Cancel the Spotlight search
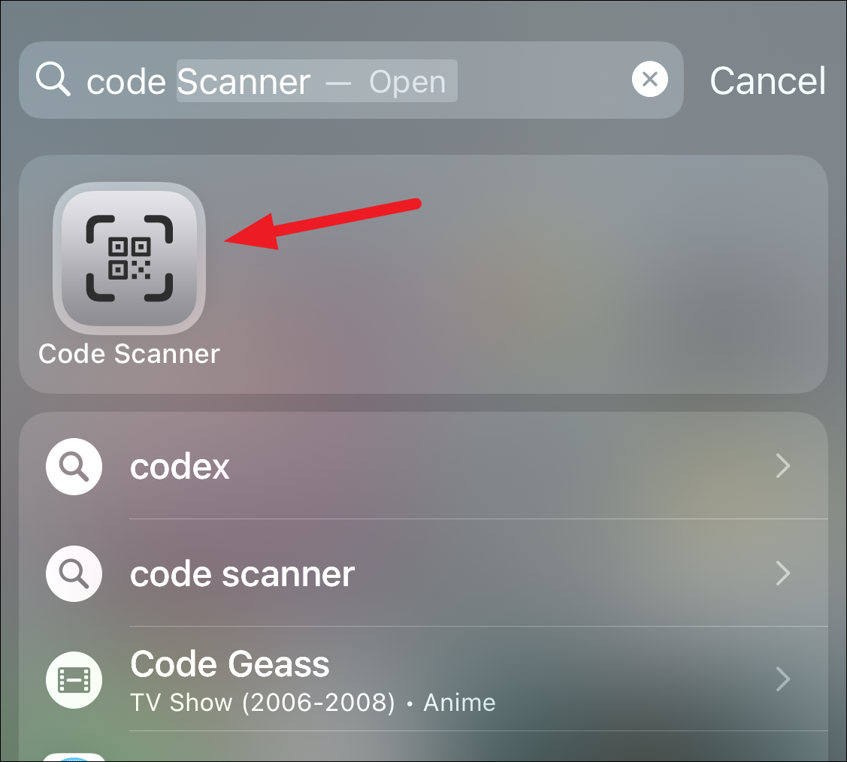This screenshot has width=847, height=762. 767,81
